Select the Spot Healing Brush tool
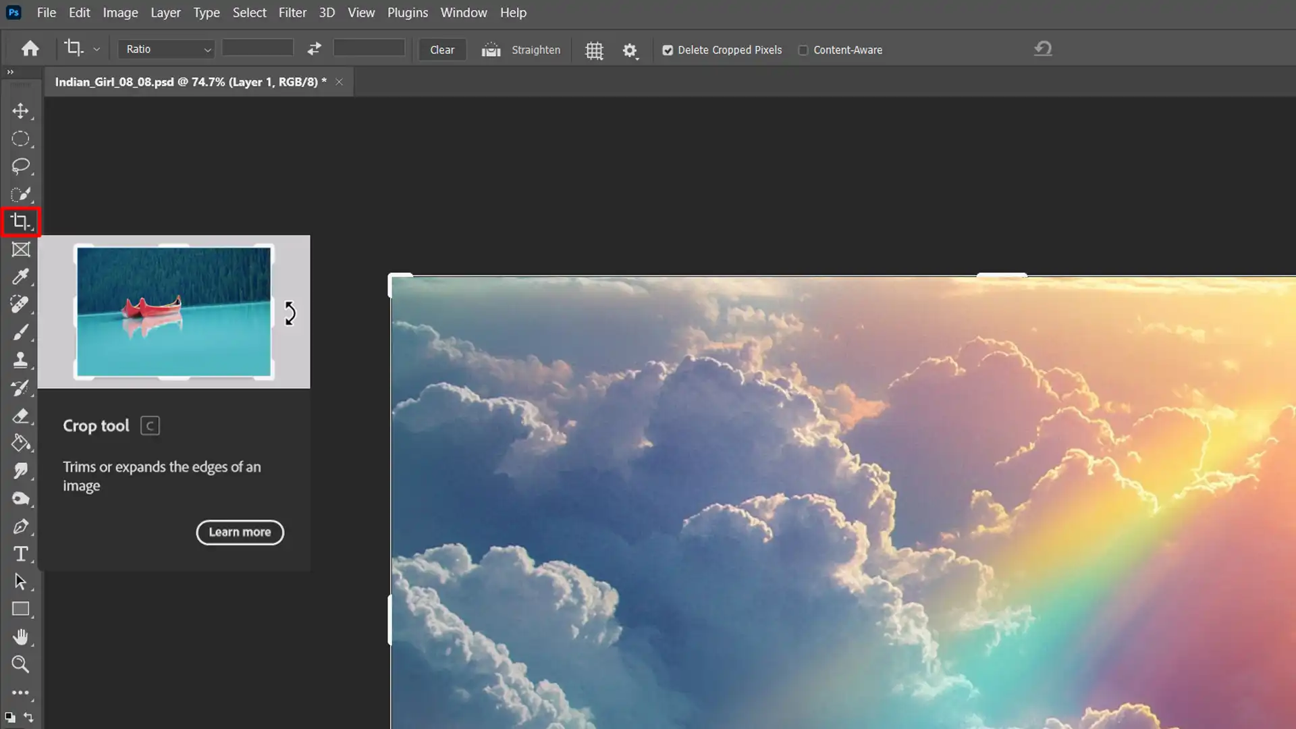This screenshot has height=729, width=1296. click(20, 304)
